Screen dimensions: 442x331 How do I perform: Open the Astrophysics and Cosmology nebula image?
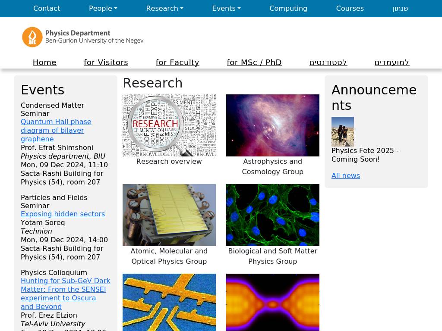[x=272, y=125]
